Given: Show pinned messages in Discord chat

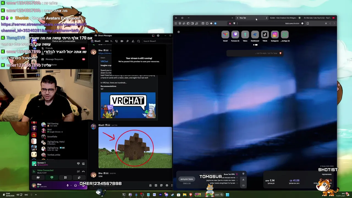Looking at the screenshot, I should pos(127,41).
